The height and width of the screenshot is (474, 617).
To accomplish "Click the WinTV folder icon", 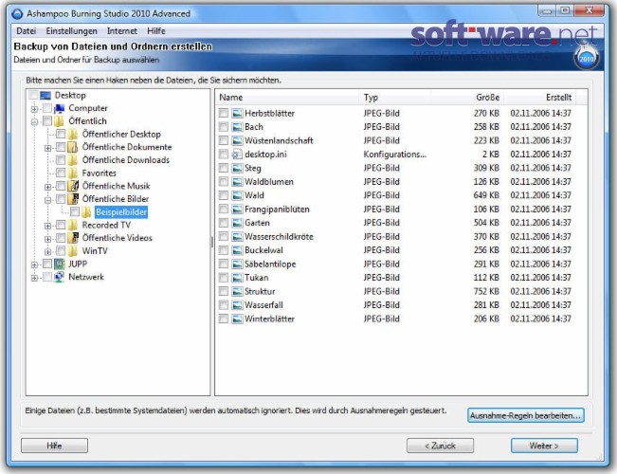I will [73, 251].
